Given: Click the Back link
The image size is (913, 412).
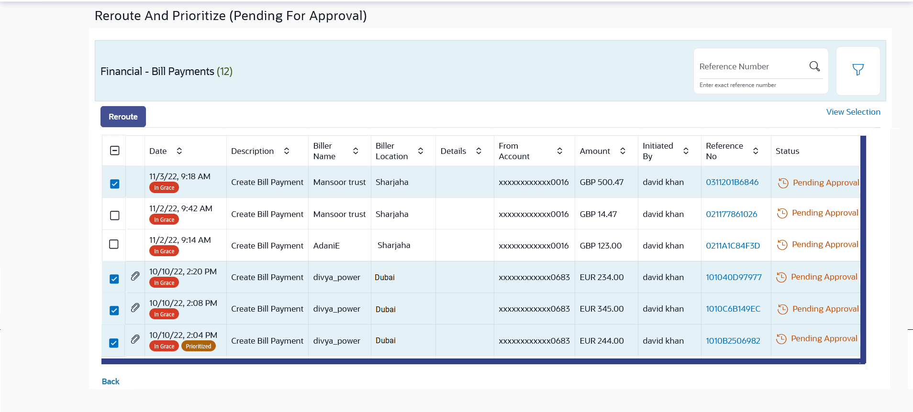Looking at the screenshot, I should (x=111, y=381).
